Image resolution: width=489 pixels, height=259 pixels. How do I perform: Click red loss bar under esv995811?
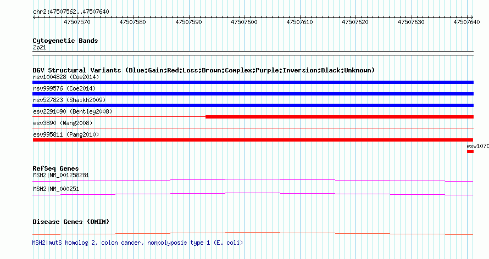(x=253, y=140)
